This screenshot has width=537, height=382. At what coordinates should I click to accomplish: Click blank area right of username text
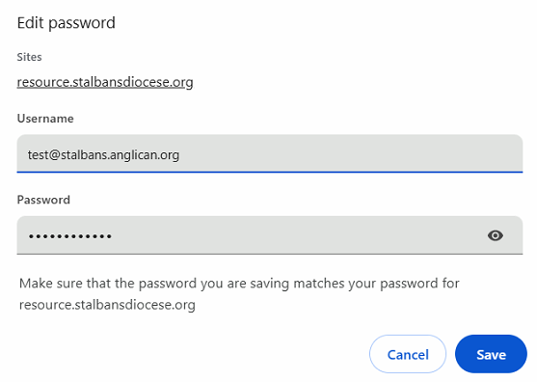click(342, 154)
